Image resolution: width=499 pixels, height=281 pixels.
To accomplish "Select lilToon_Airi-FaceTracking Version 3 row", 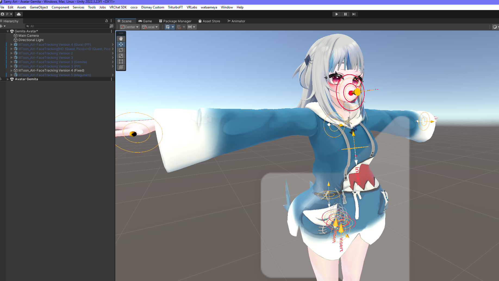I will click(x=46, y=58).
